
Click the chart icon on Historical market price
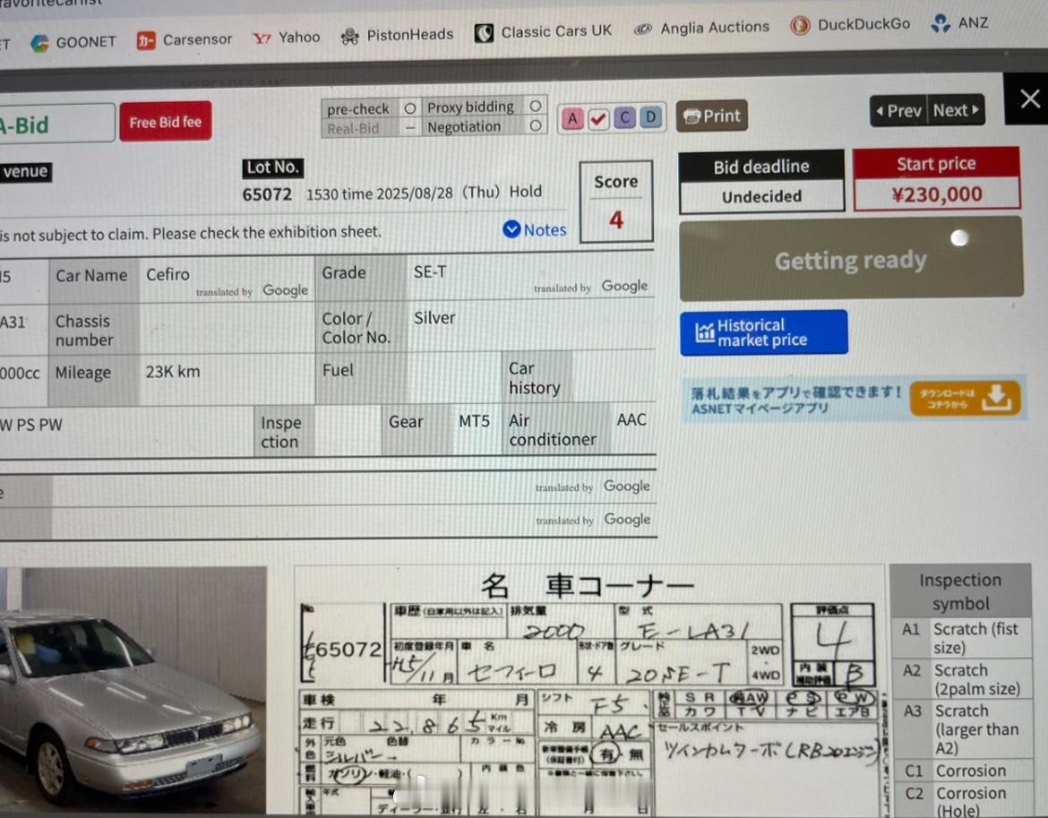click(x=704, y=332)
